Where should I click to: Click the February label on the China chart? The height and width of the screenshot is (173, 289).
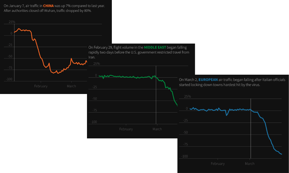coord(41,86)
